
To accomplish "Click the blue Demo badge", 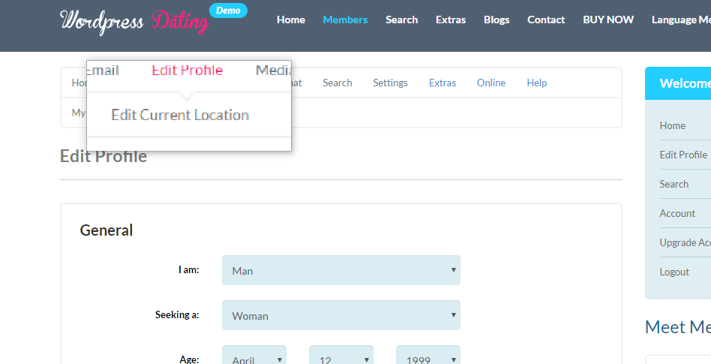I will click(228, 11).
